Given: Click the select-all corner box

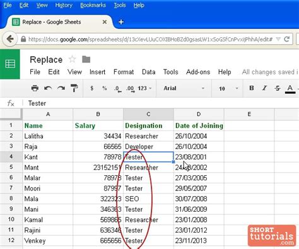Looking at the screenshot, I should 11,114.
